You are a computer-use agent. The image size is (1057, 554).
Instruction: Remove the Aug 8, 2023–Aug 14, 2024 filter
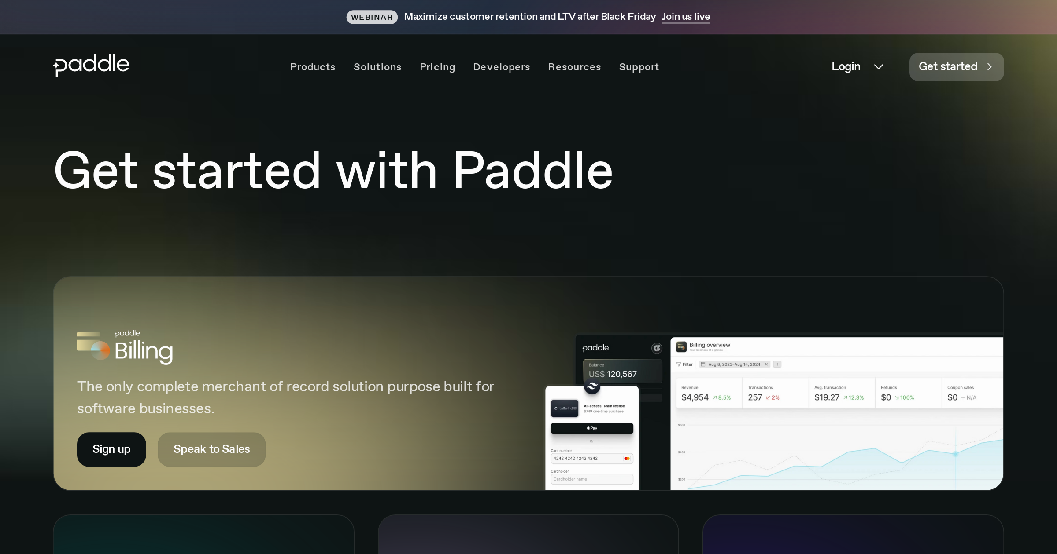766,364
